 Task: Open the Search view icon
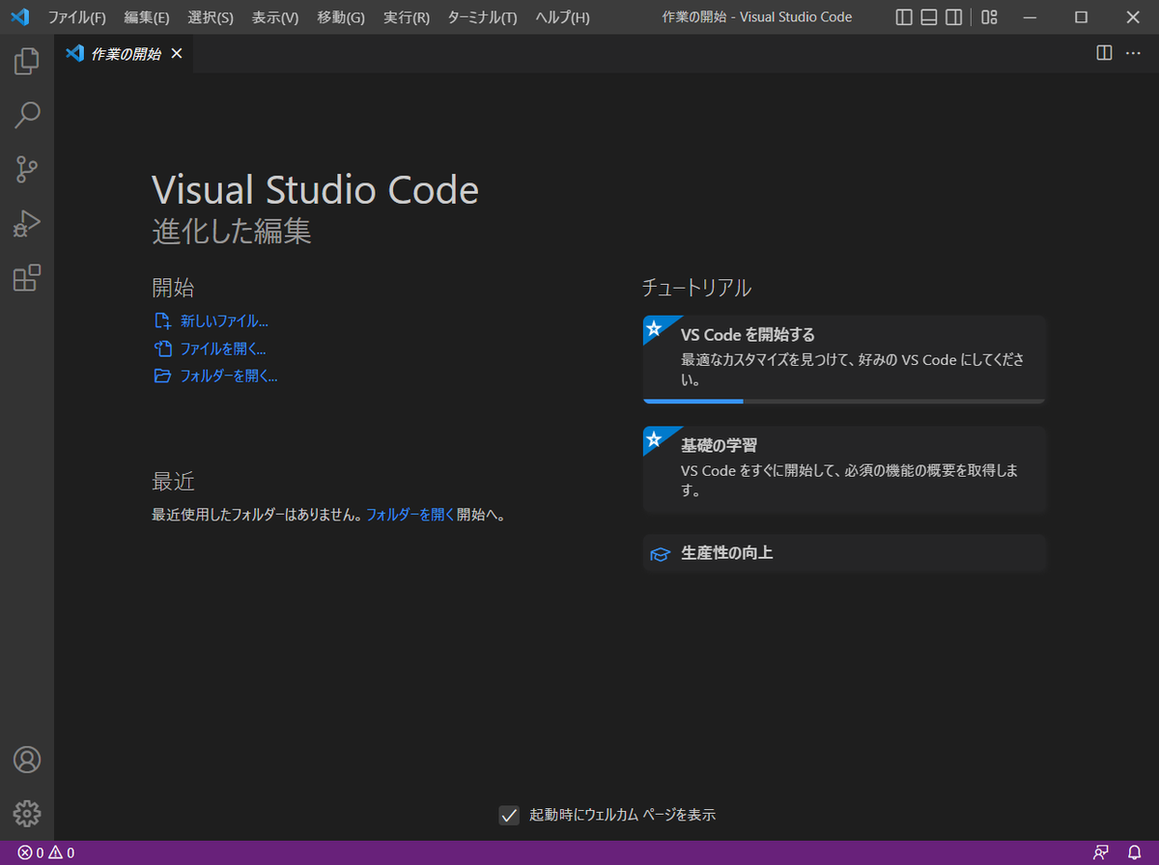[27, 116]
